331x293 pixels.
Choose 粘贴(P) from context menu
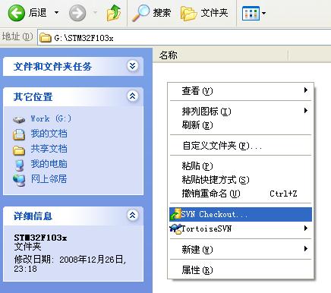pos(241,166)
